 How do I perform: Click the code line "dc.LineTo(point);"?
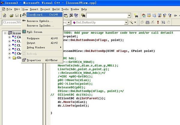click(73, 106)
